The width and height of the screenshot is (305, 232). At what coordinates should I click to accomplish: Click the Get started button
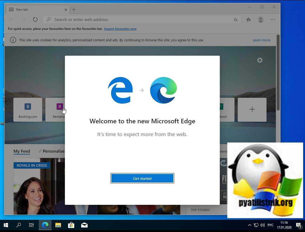click(x=142, y=178)
